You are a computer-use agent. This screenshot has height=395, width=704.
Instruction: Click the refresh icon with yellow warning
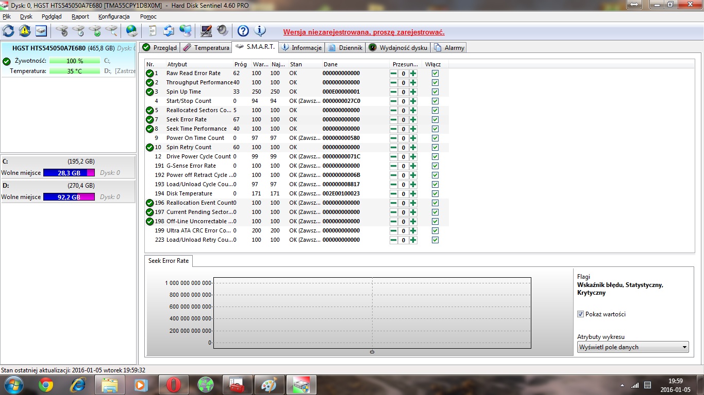25,31
